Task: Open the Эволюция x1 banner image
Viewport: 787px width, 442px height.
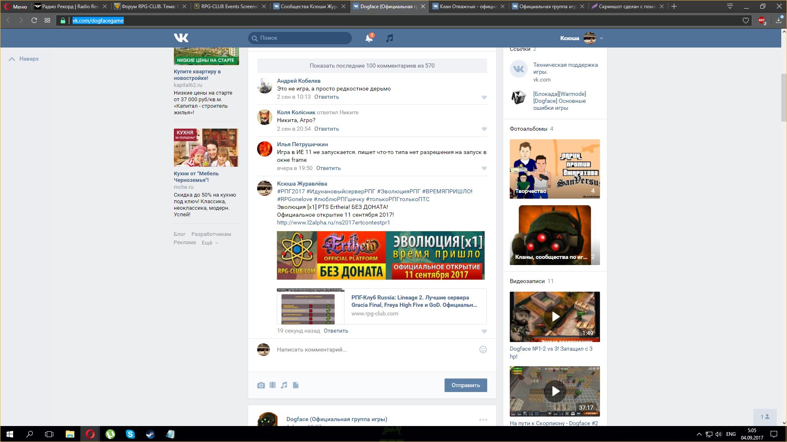Action: pos(381,255)
